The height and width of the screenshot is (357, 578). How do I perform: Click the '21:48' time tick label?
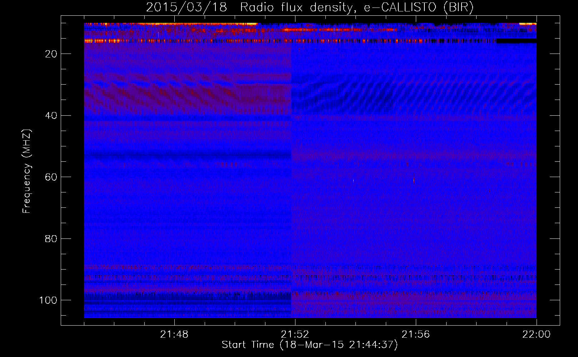[174, 335]
